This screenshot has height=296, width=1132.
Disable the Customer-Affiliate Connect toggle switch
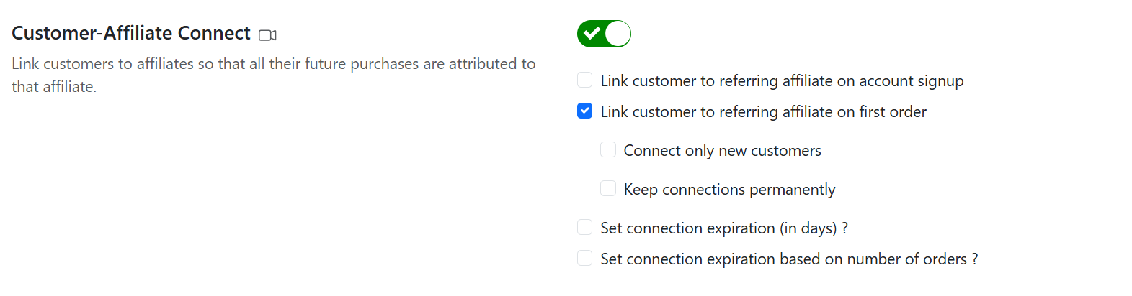pyautogui.click(x=604, y=34)
